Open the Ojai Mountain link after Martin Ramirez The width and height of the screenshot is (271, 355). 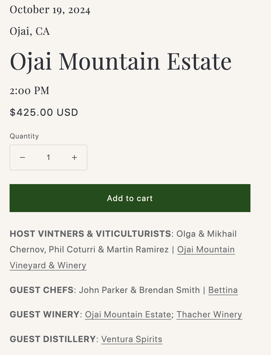206,250
